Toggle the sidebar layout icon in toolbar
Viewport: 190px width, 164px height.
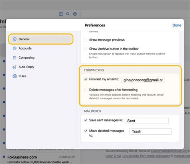[61, 14]
